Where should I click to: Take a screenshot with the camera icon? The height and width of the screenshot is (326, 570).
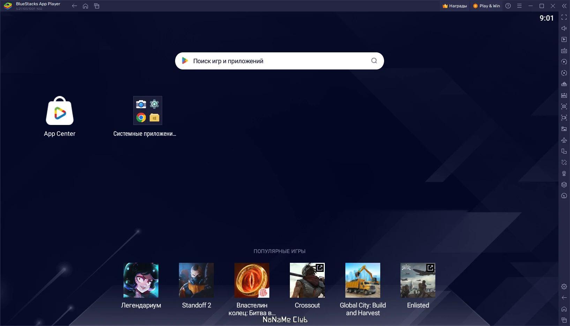(564, 106)
